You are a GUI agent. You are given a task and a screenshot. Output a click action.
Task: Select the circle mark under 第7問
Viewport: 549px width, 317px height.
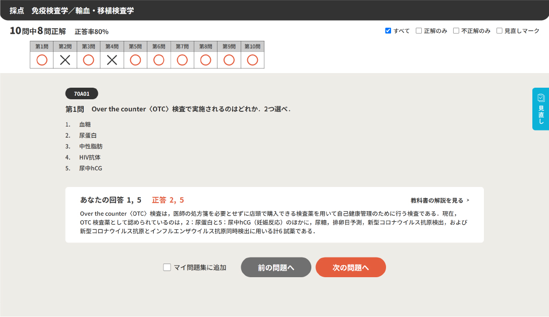pyautogui.click(x=182, y=60)
